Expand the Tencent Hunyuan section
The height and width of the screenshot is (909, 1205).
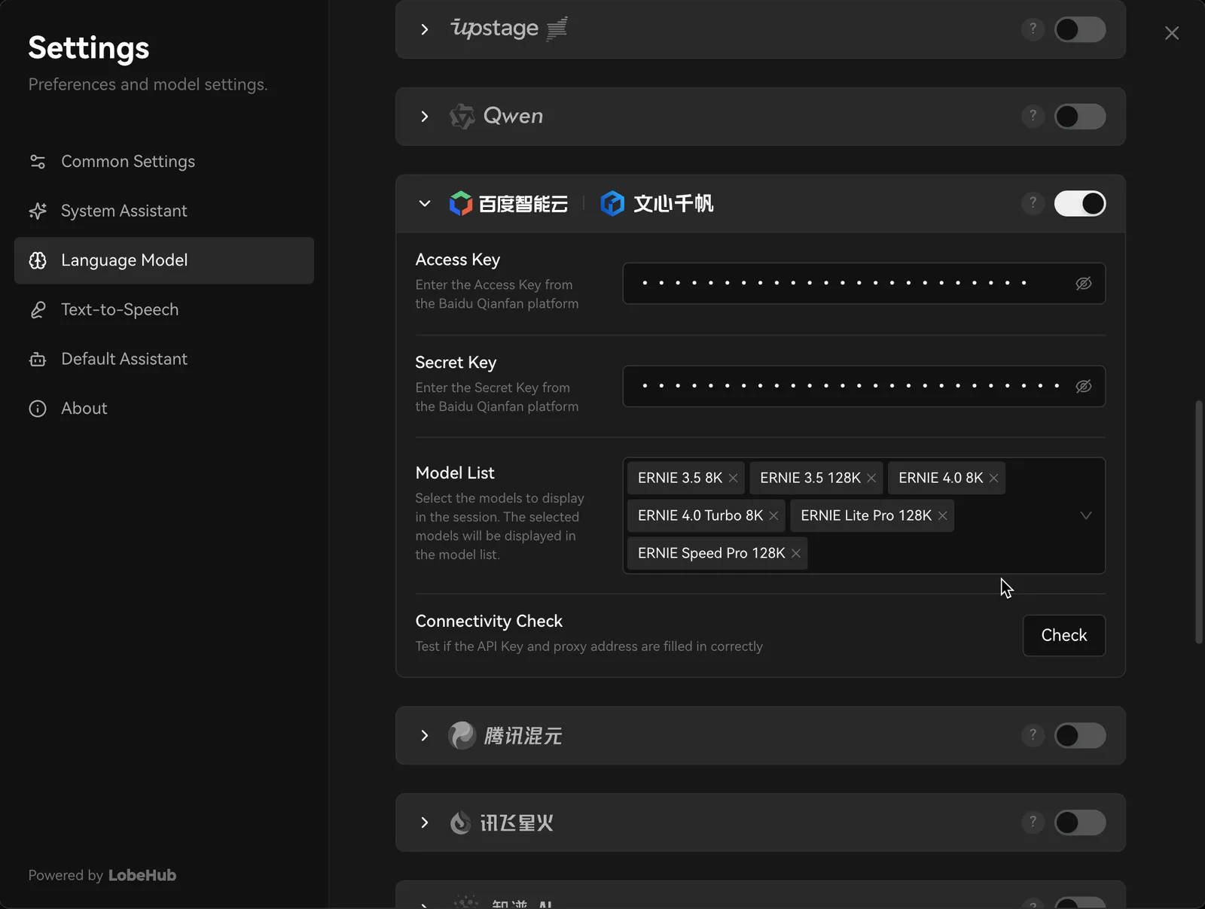click(x=425, y=735)
